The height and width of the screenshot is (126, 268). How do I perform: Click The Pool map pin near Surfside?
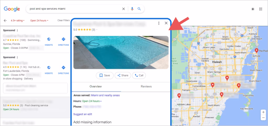pyautogui.click(x=256, y=51)
